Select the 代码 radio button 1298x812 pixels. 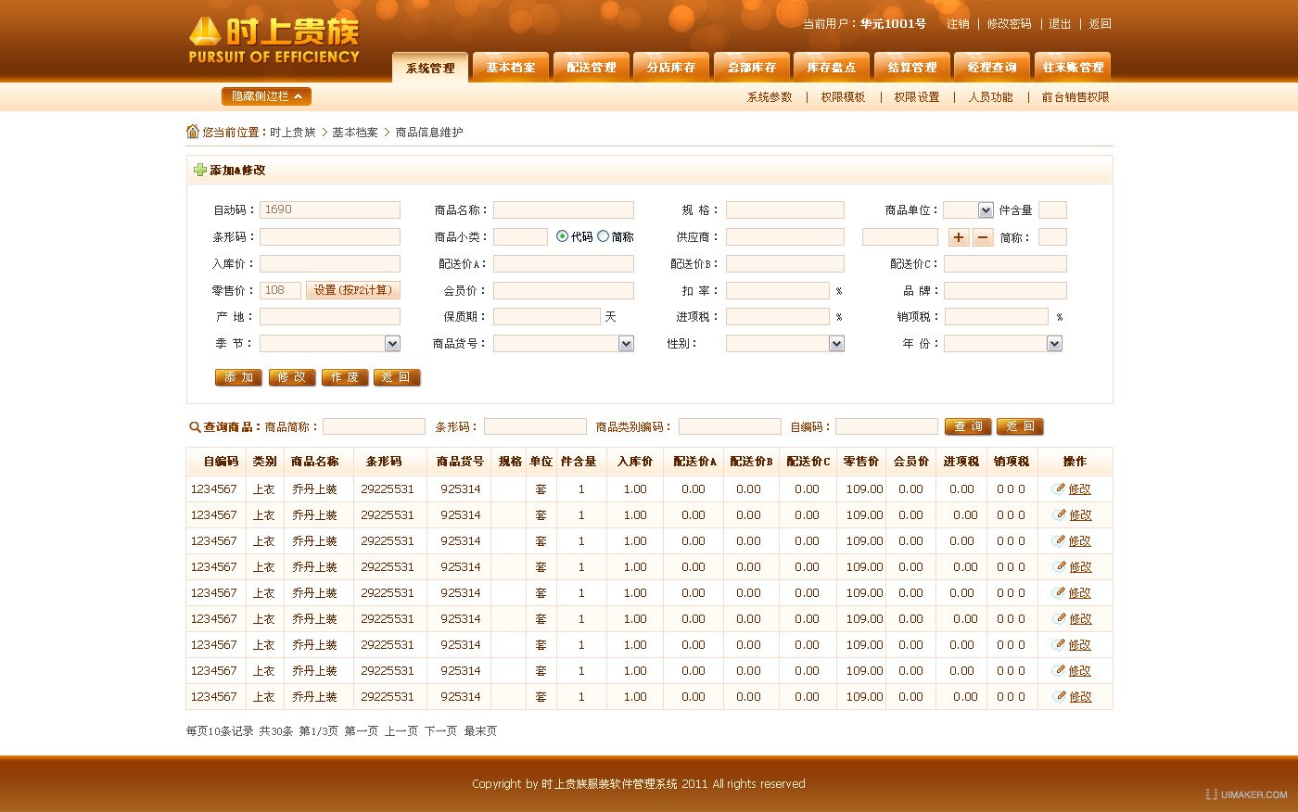[562, 236]
